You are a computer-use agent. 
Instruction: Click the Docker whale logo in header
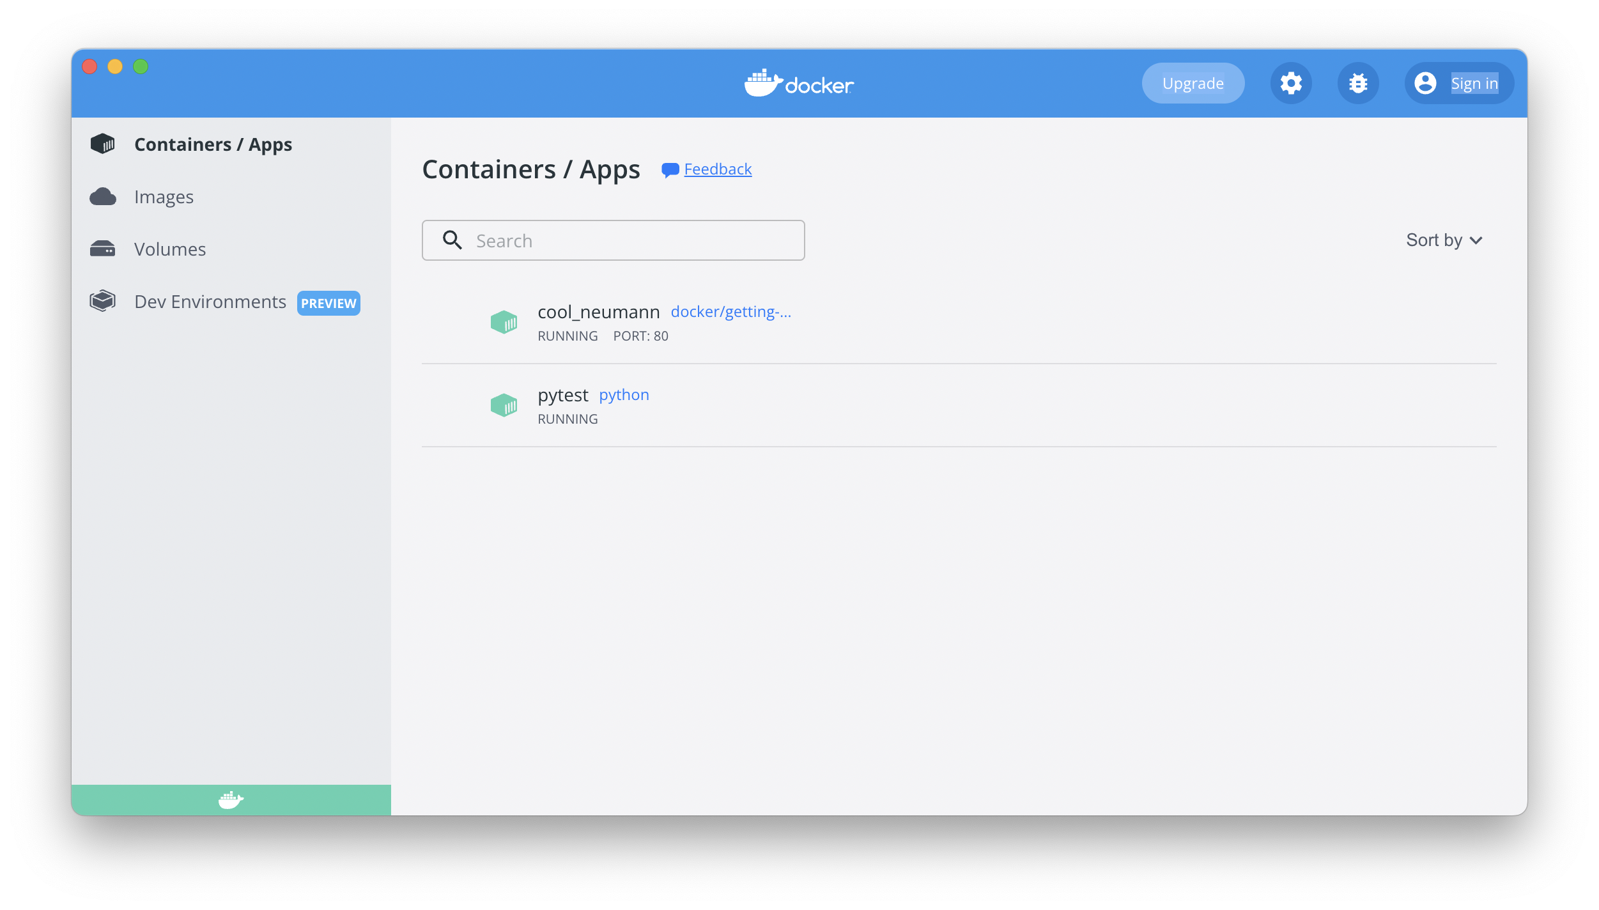(799, 83)
